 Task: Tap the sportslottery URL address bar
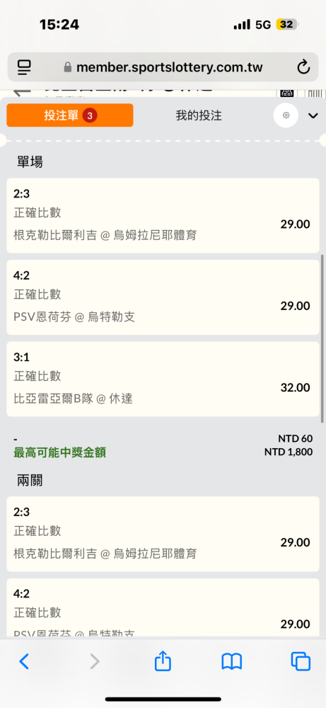[x=163, y=67]
